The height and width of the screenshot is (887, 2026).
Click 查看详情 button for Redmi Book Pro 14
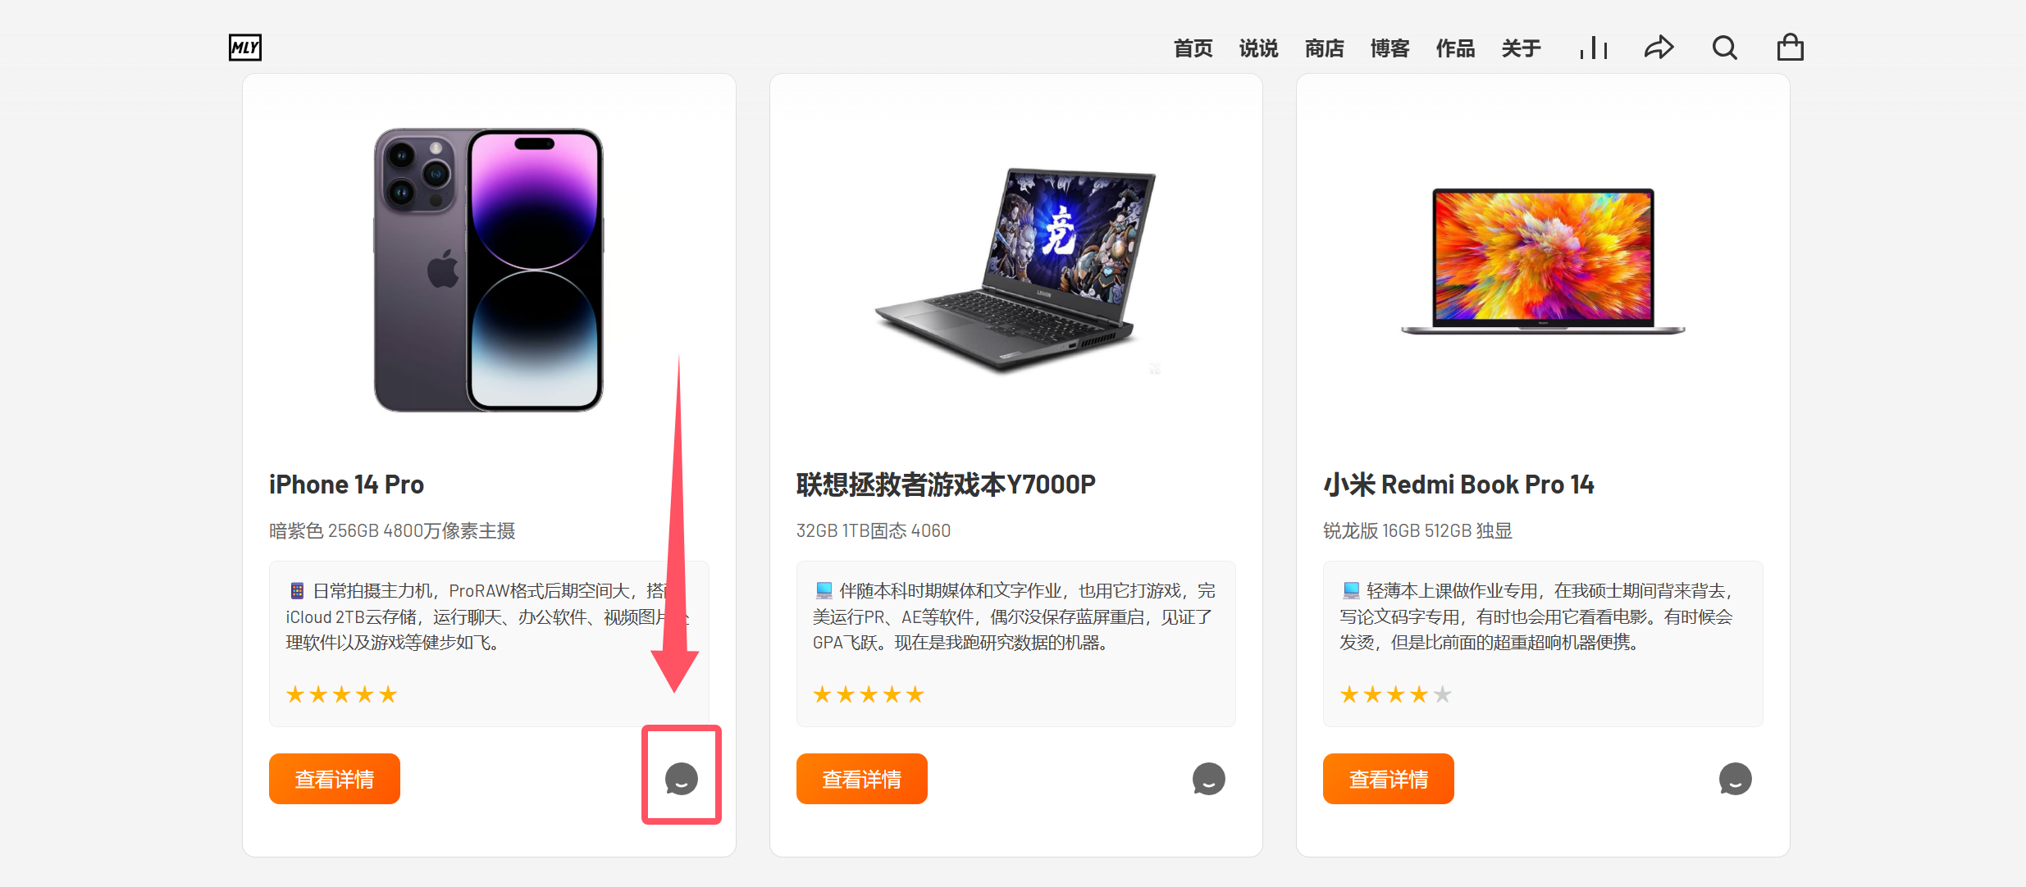point(1389,779)
